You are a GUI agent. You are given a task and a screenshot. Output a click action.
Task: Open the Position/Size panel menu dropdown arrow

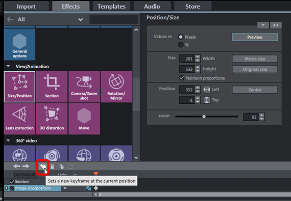[x=263, y=25]
